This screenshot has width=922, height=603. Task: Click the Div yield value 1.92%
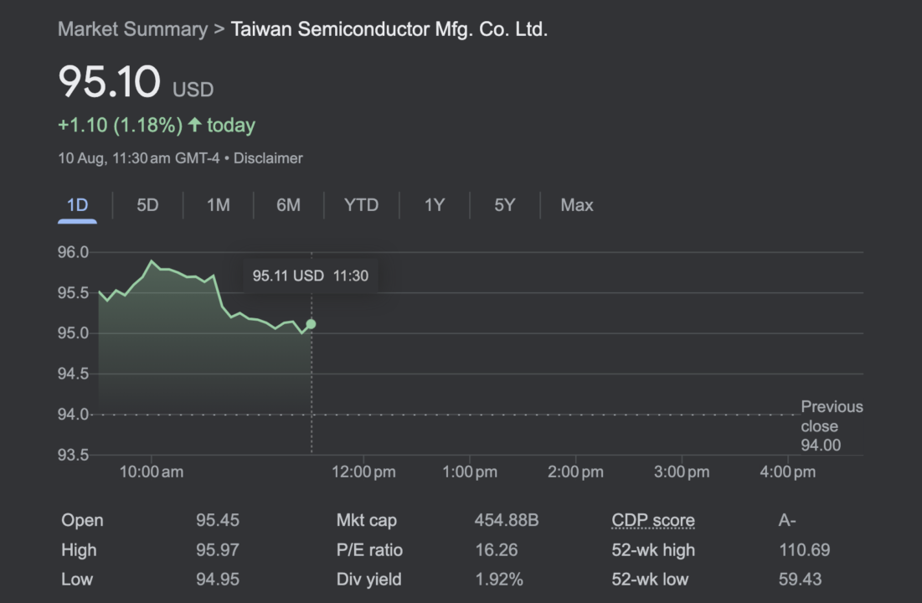pyautogui.click(x=498, y=580)
